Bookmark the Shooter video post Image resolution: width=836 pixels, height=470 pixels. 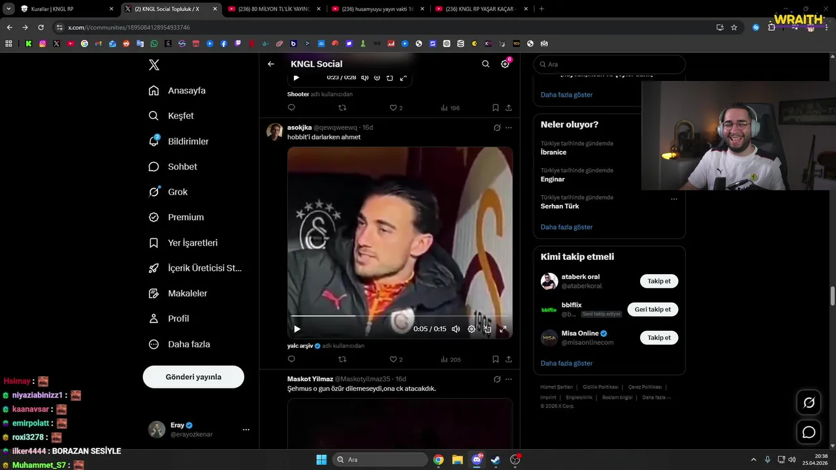coord(495,108)
